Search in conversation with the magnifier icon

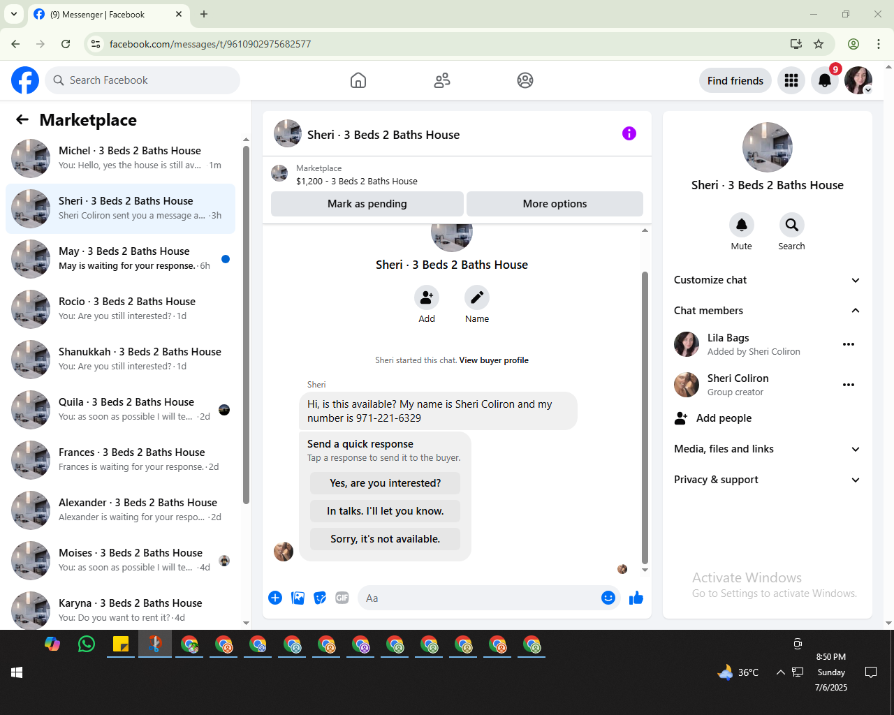pyautogui.click(x=792, y=225)
